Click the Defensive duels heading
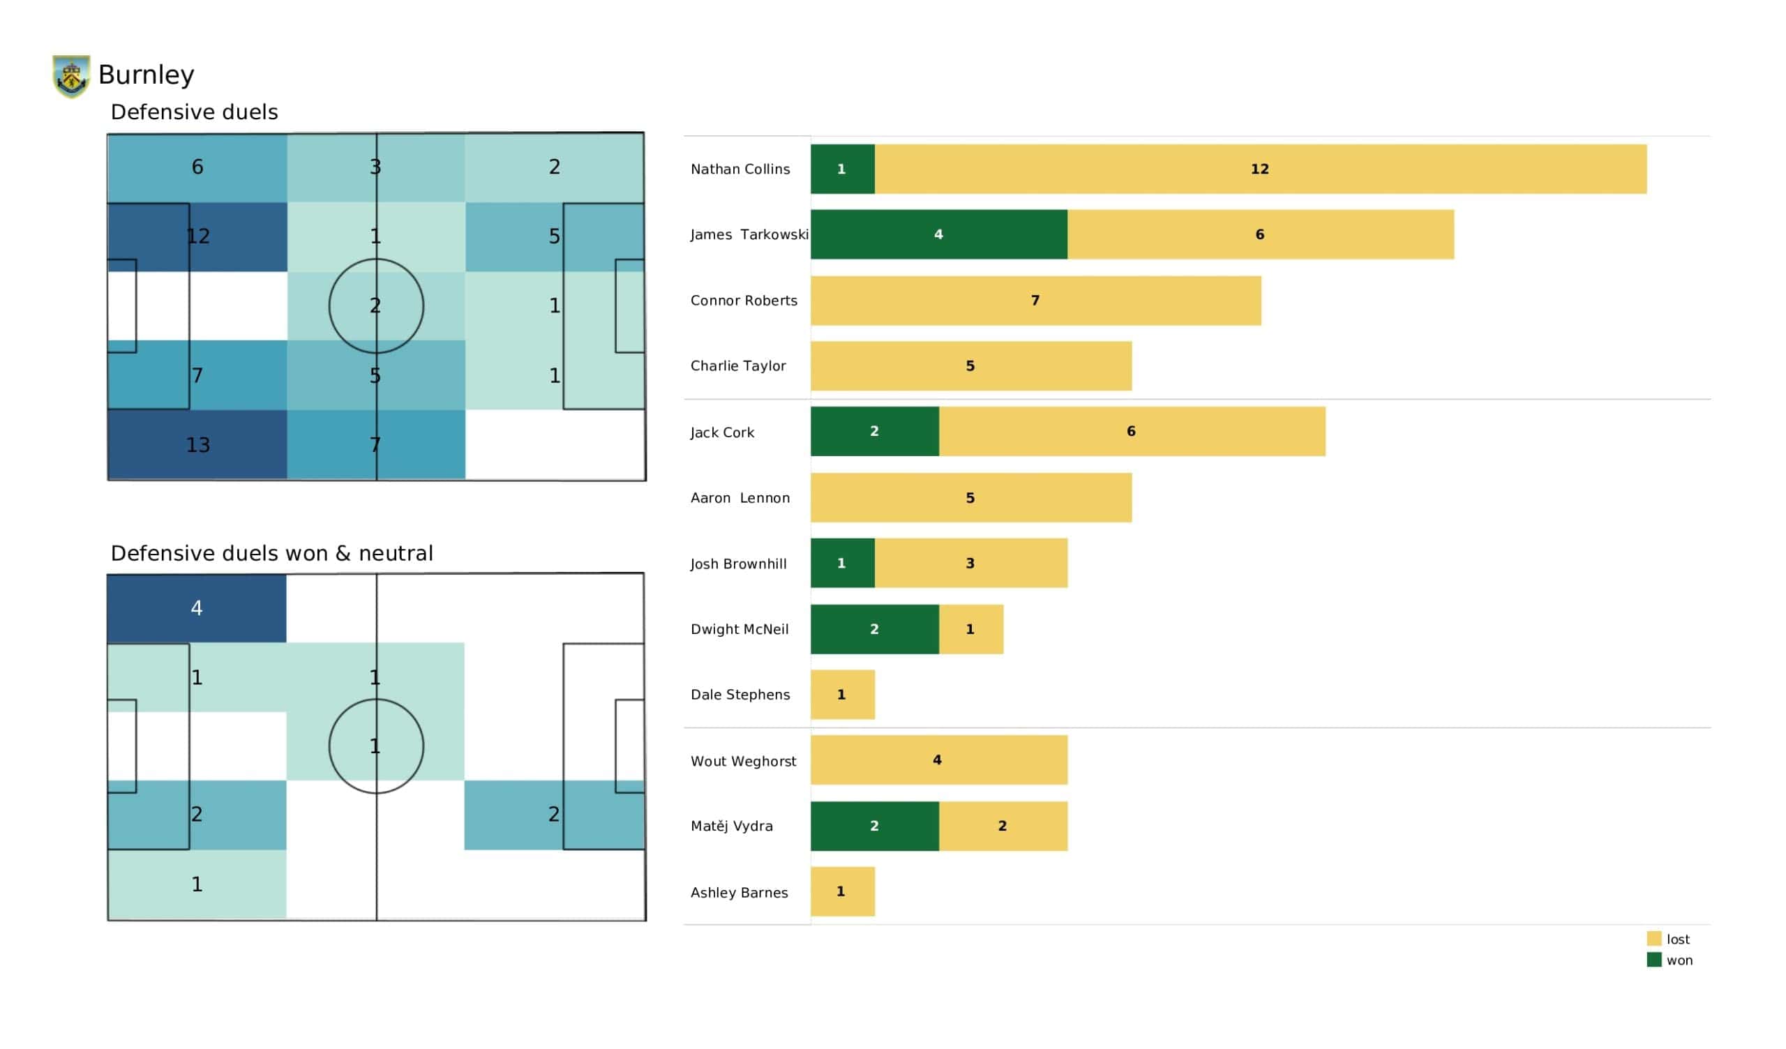 click(193, 112)
